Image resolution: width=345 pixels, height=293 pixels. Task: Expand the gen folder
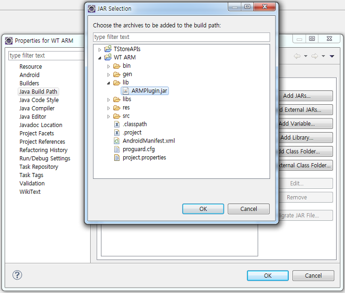[108, 75]
